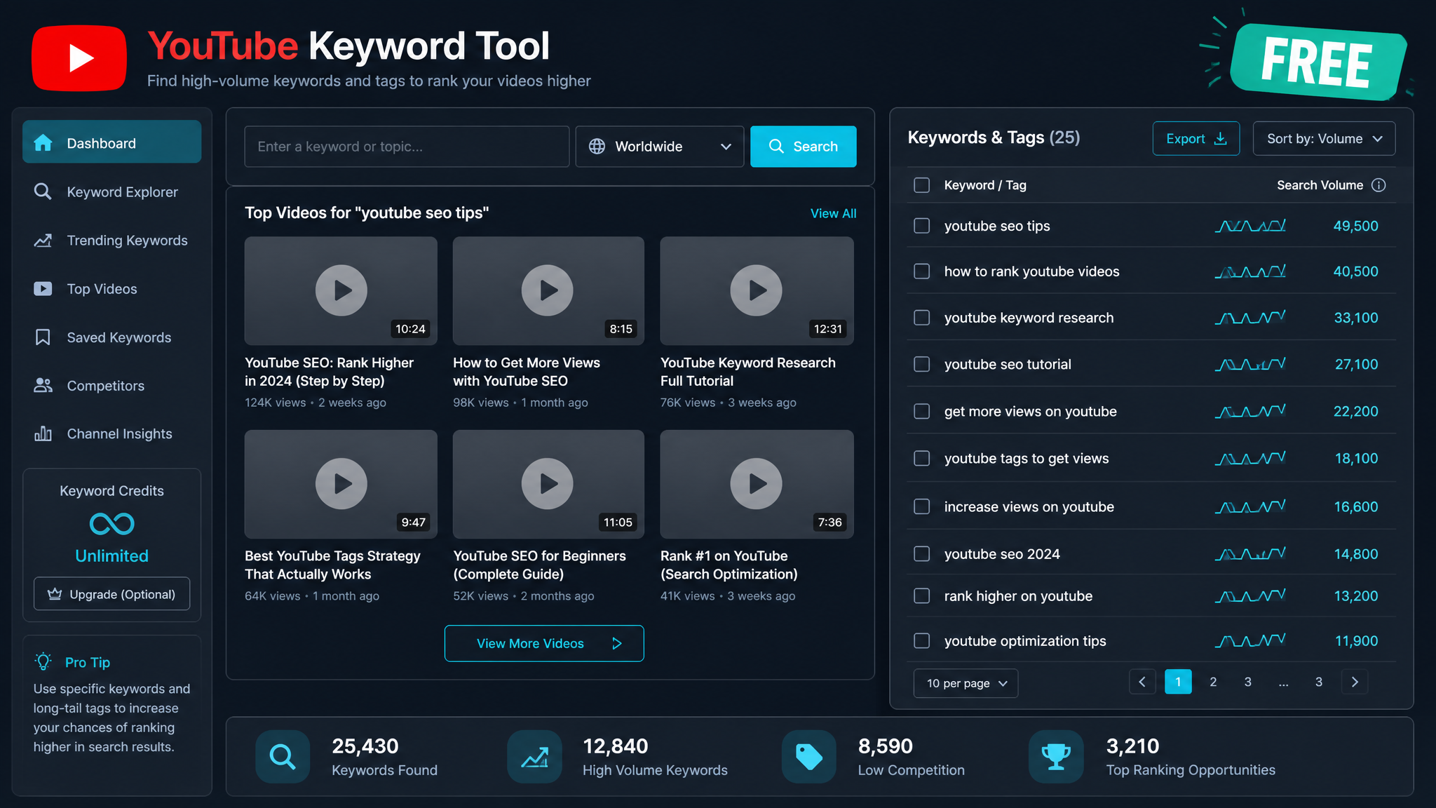Click the blue Search button
1436x808 pixels.
point(804,147)
